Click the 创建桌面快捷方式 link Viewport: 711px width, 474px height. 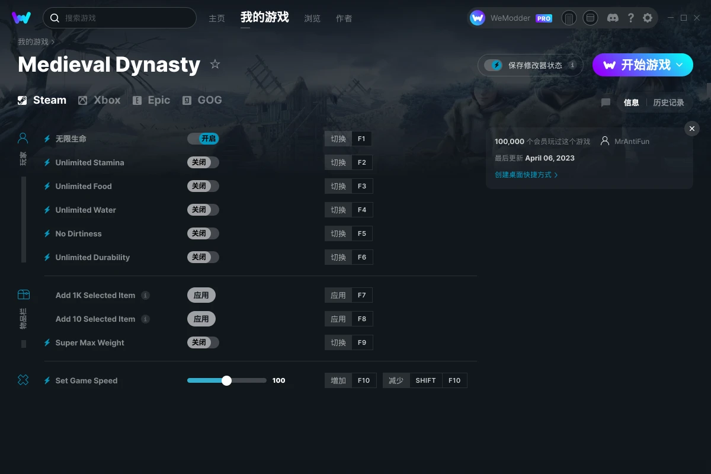[526, 175]
